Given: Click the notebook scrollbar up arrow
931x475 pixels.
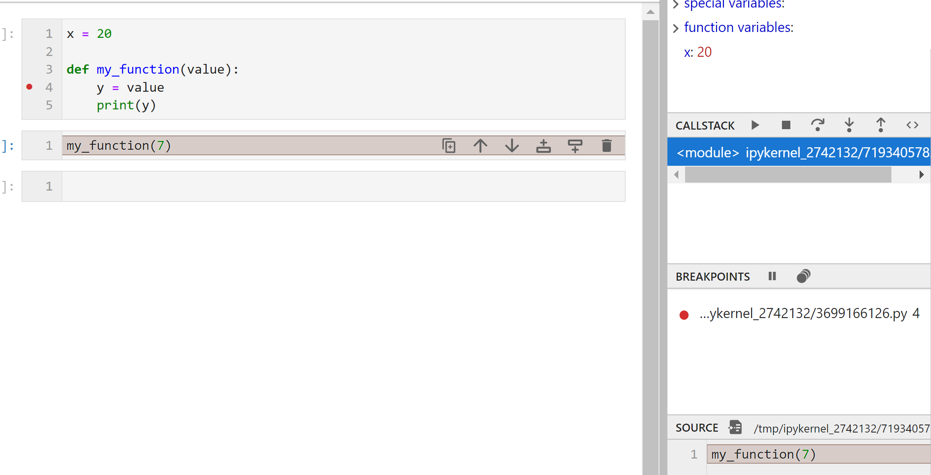Looking at the screenshot, I should pyautogui.click(x=651, y=12).
